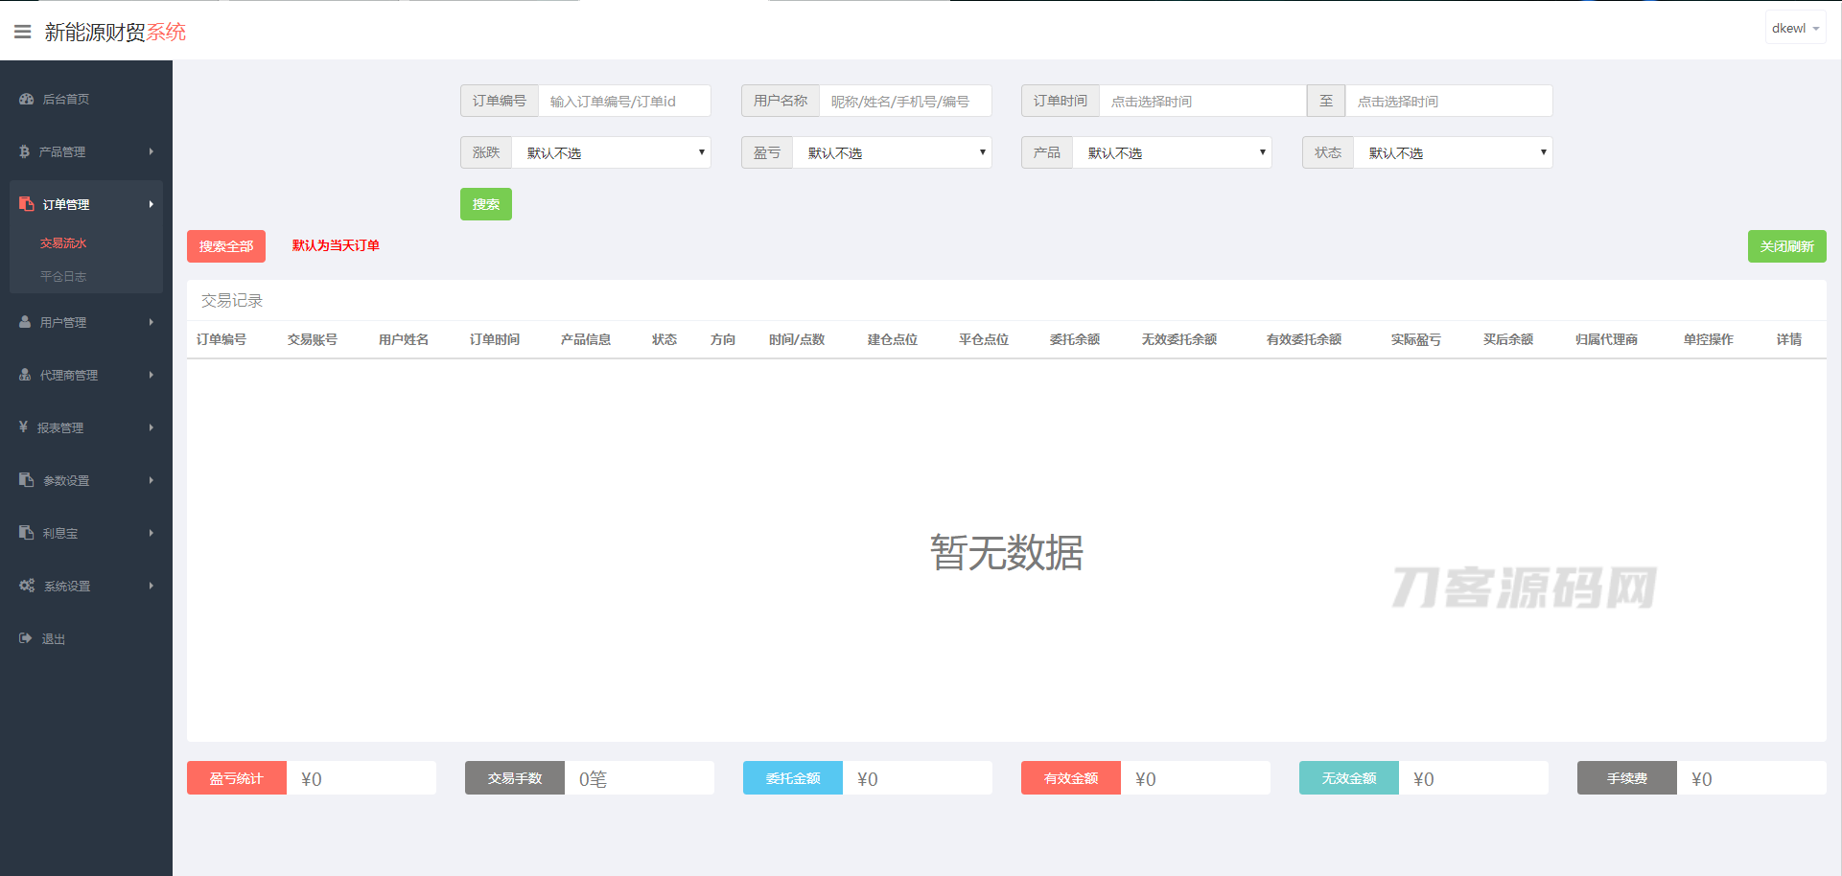Open the 涨跌 dropdown
1842x876 pixels.
[611, 152]
